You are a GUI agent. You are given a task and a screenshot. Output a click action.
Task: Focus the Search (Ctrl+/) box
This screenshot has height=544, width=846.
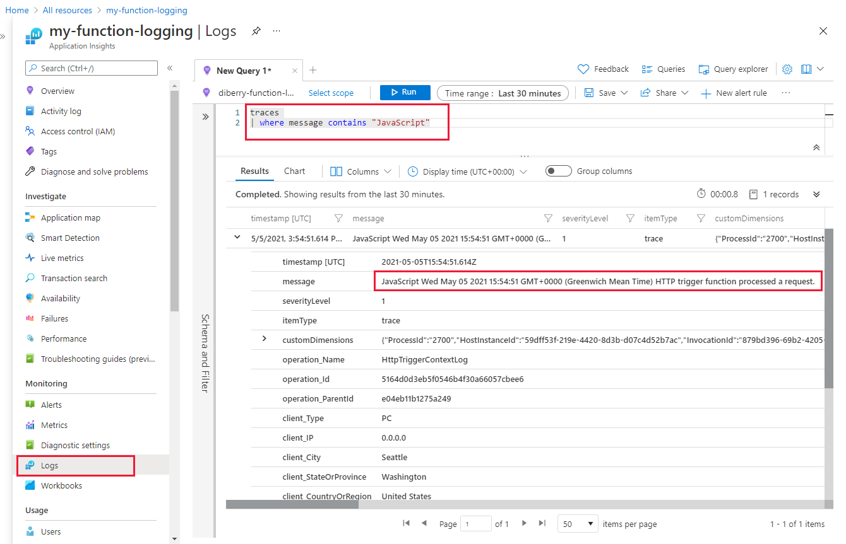point(92,68)
